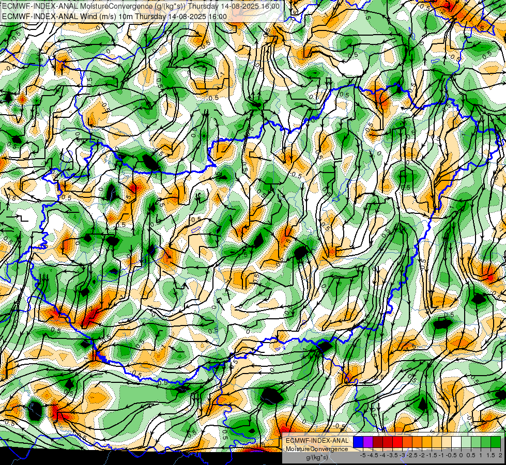Click the Wind (m/s) 10m title line
The image size is (506, 465).
coord(114,16)
